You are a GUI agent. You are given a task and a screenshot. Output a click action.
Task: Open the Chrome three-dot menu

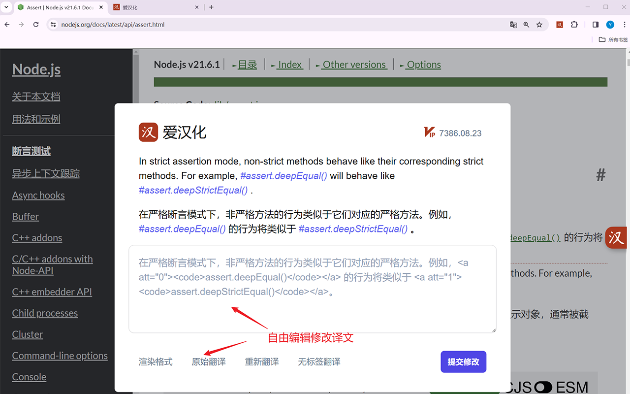click(624, 24)
